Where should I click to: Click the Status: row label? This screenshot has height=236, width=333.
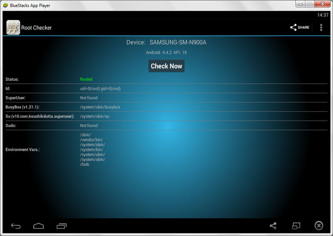click(x=12, y=79)
